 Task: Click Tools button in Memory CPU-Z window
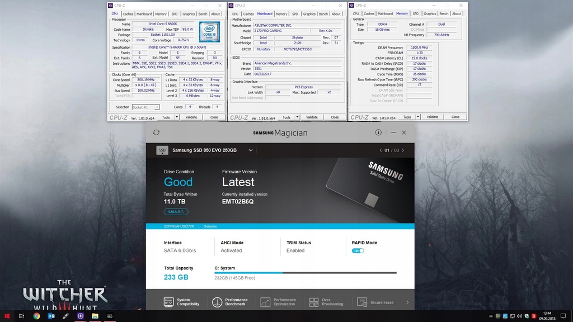coord(407,117)
